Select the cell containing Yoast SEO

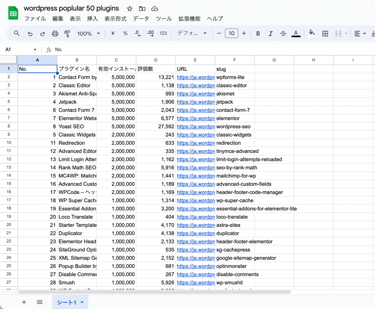tap(77, 126)
